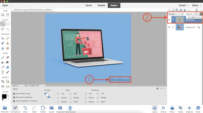This screenshot has height=113, width=203.
Task: Expand the Share menu arrow
Action: [x=201, y=5]
